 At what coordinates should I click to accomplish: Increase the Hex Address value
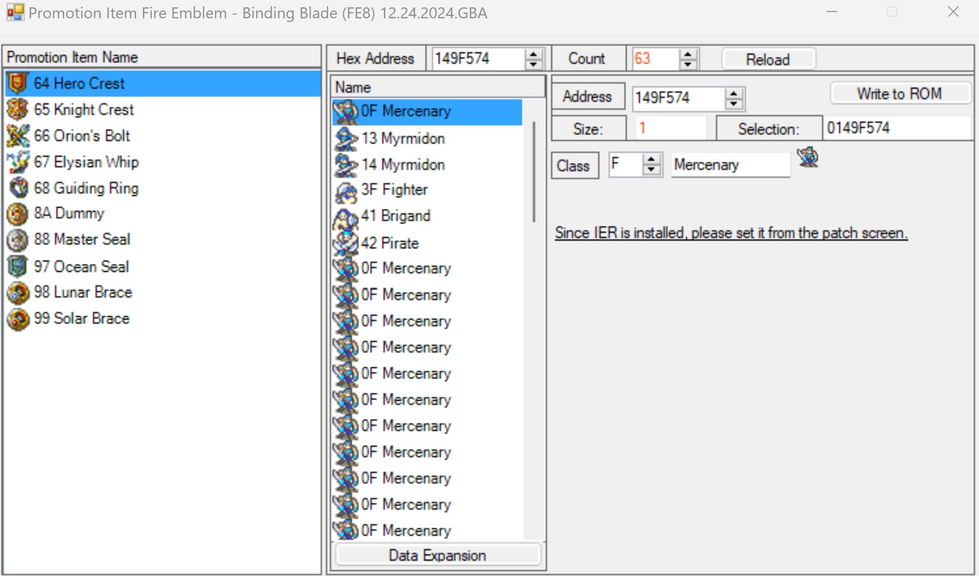tap(533, 53)
